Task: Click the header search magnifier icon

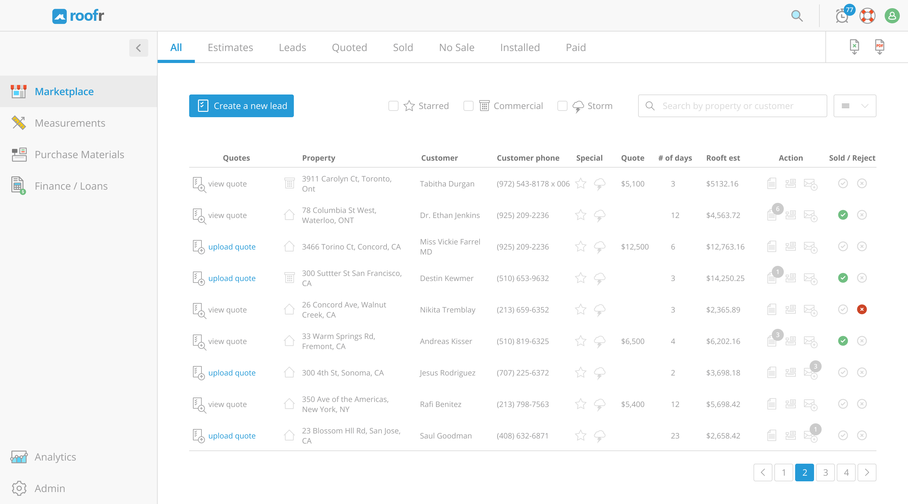Action: point(797,16)
